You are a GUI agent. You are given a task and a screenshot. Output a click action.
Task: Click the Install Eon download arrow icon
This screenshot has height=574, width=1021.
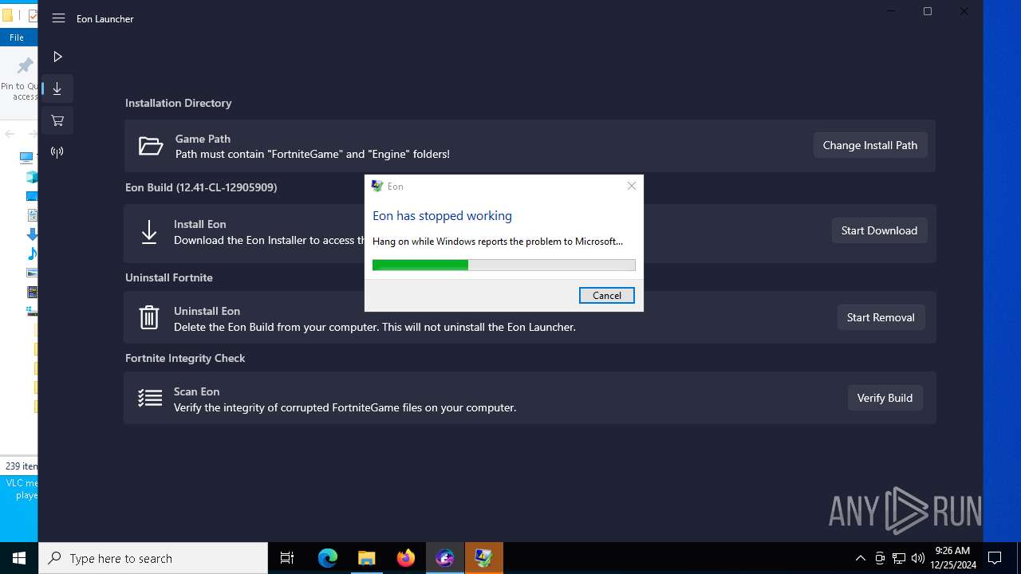pos(149,232)
